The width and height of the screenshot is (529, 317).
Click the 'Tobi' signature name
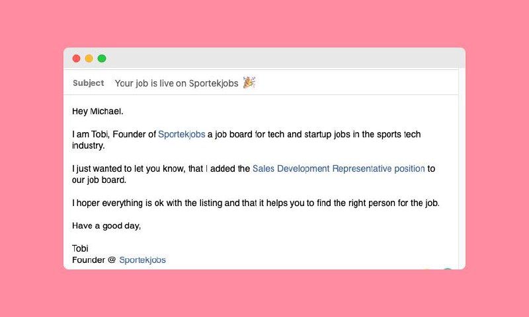[80, 249]
